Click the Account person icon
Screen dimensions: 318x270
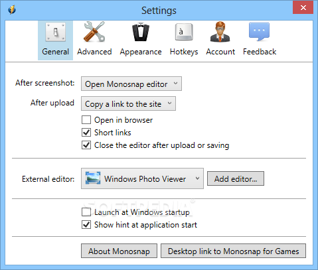pos(220,32)
